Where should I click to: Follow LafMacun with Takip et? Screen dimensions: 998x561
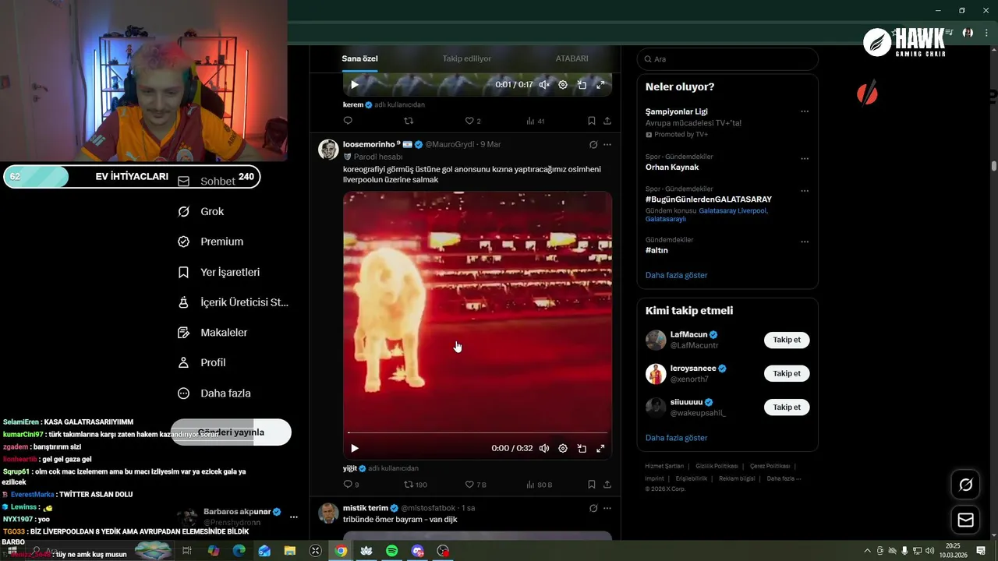[x=787, y=340]
